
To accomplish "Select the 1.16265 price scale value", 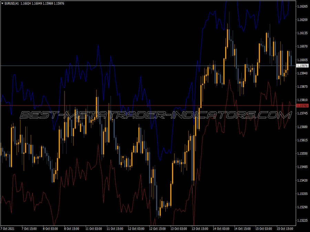I will 302,6.
